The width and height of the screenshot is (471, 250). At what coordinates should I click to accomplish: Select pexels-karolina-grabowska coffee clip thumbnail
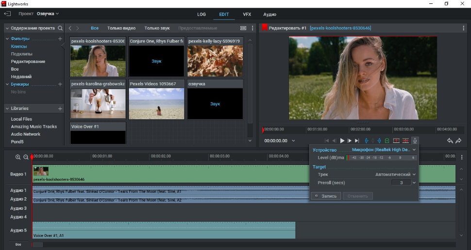98,104
